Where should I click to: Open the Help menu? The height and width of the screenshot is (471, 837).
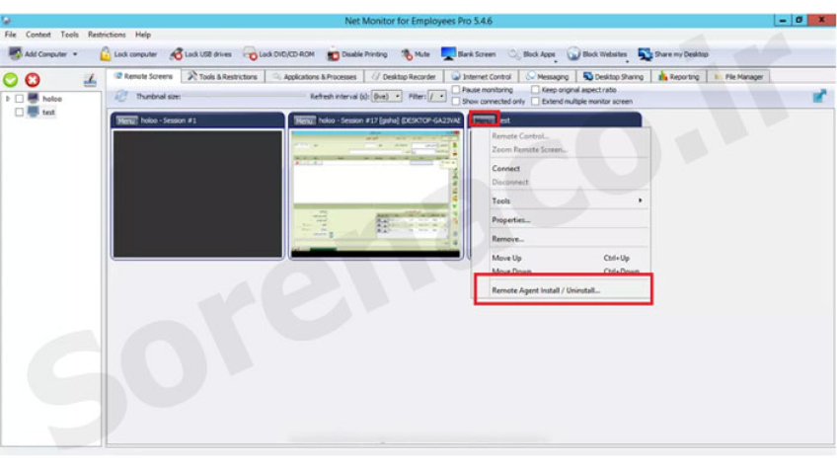click(142, 35)
